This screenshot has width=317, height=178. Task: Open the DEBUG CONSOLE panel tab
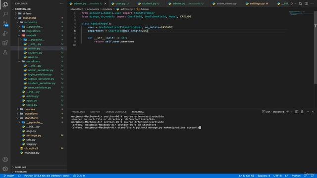[116, 112]
